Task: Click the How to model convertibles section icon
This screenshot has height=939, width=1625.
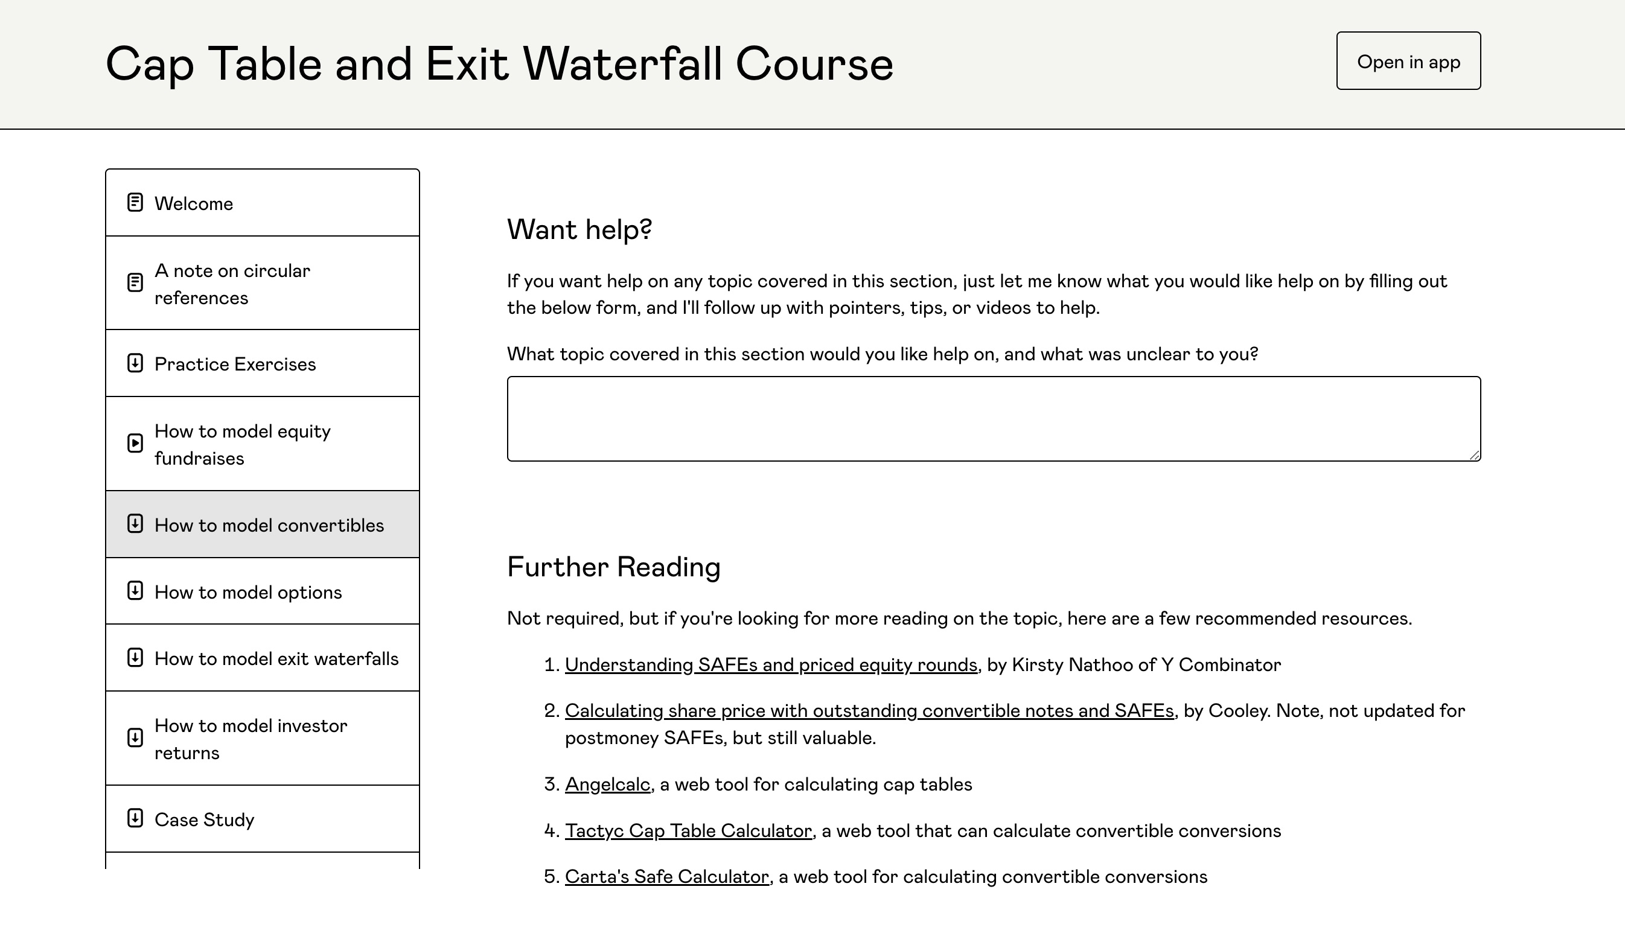Action: point(136,524)
